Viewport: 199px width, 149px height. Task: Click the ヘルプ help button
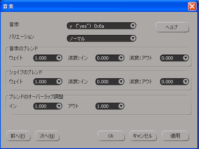click(172, 27)
